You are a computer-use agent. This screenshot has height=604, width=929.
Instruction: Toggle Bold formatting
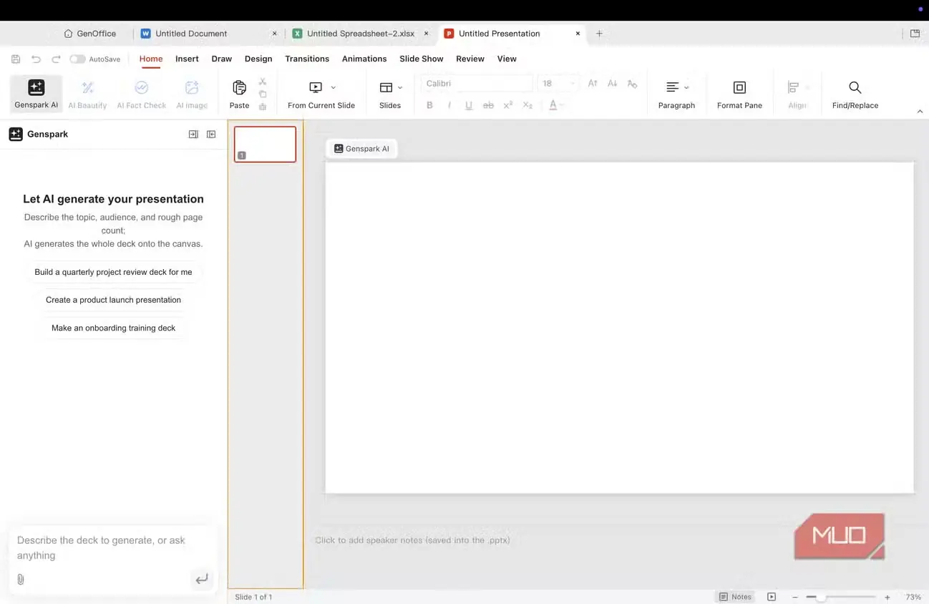pyautogui.click(x=429, y=105)
